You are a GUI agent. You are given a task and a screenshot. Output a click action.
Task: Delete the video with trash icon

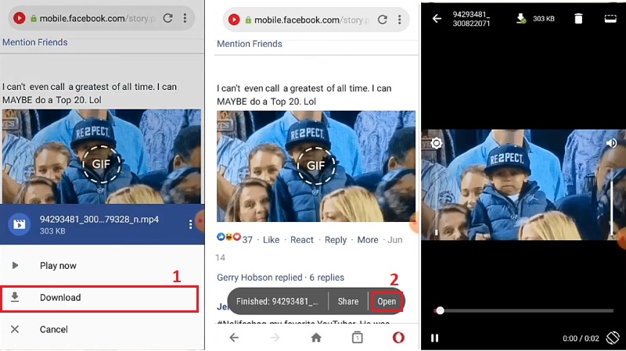coord(578,18)
